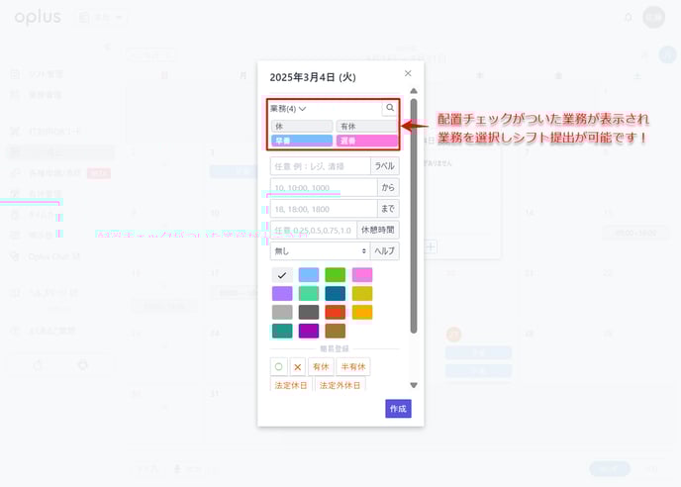Click the user avatar in top-right corner

[x=653, y=17]
